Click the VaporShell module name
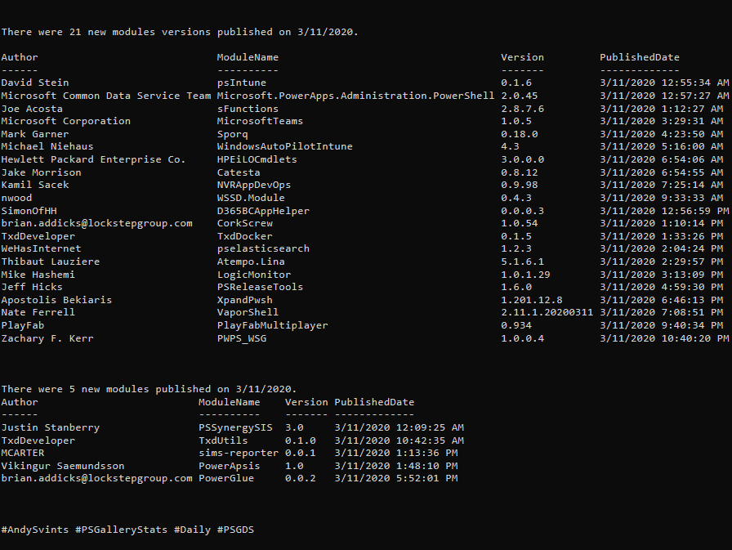Screen dimensions: 732x550 (248, 312)
